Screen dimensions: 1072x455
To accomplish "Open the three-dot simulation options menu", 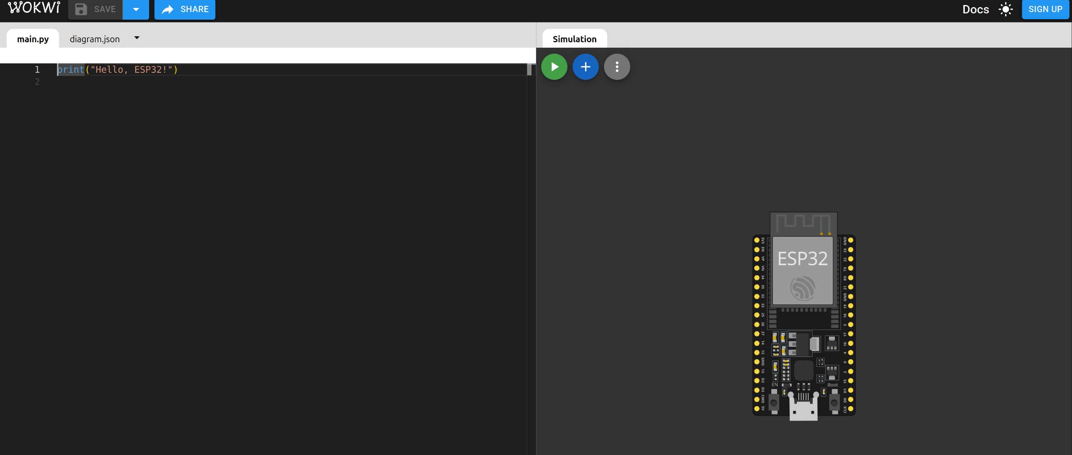I will pyautogui.click(x=617, y=67).
